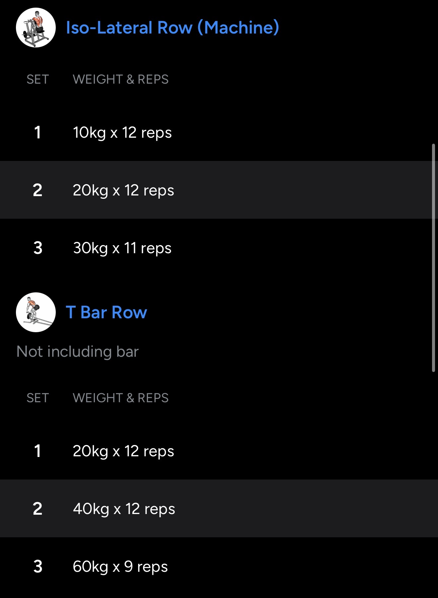Viewport: 438px width, 598px height.
Task: Tap set number 1 under T Bar Row
Action: [37, 451]
